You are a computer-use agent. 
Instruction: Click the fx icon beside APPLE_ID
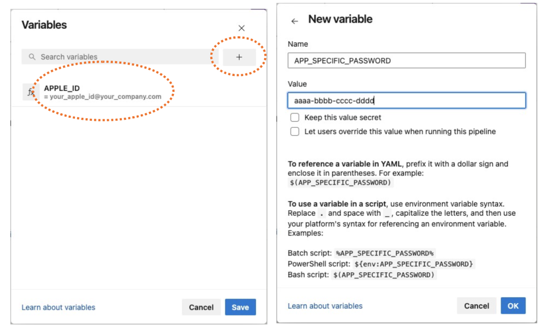(31, 92)
